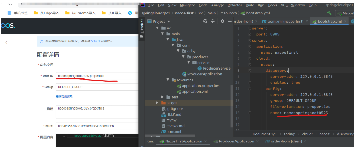The height and width of the screenshot is (147, 358).
Task: Open Project panel settings gear
Action: pos(222,21)
